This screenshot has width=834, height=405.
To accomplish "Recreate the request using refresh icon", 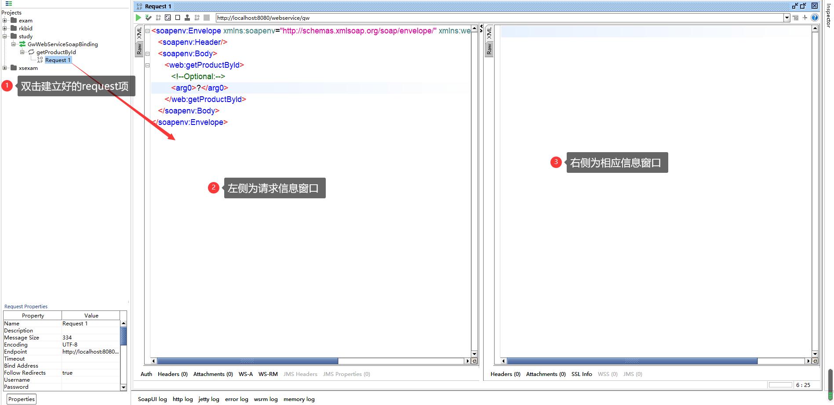I will 168,18.
